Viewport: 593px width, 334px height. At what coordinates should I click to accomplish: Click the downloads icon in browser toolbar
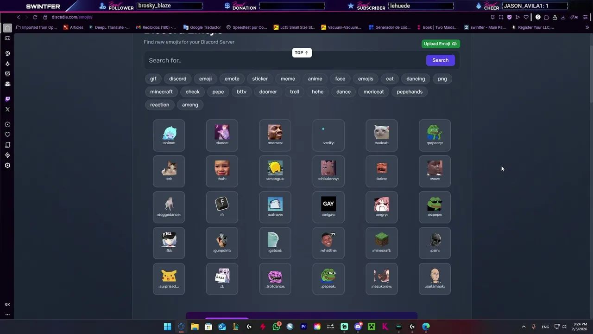[563, 17]
